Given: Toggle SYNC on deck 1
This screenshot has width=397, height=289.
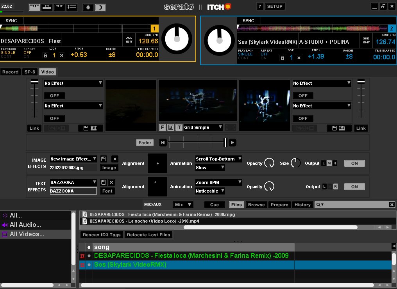Looking at the screenshot, I should 11,21.
